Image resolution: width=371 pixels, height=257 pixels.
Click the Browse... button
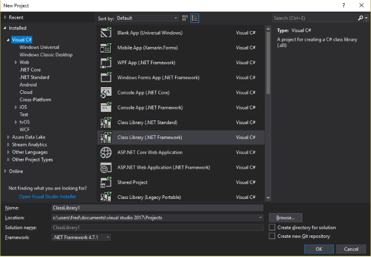tap(285, 217)
